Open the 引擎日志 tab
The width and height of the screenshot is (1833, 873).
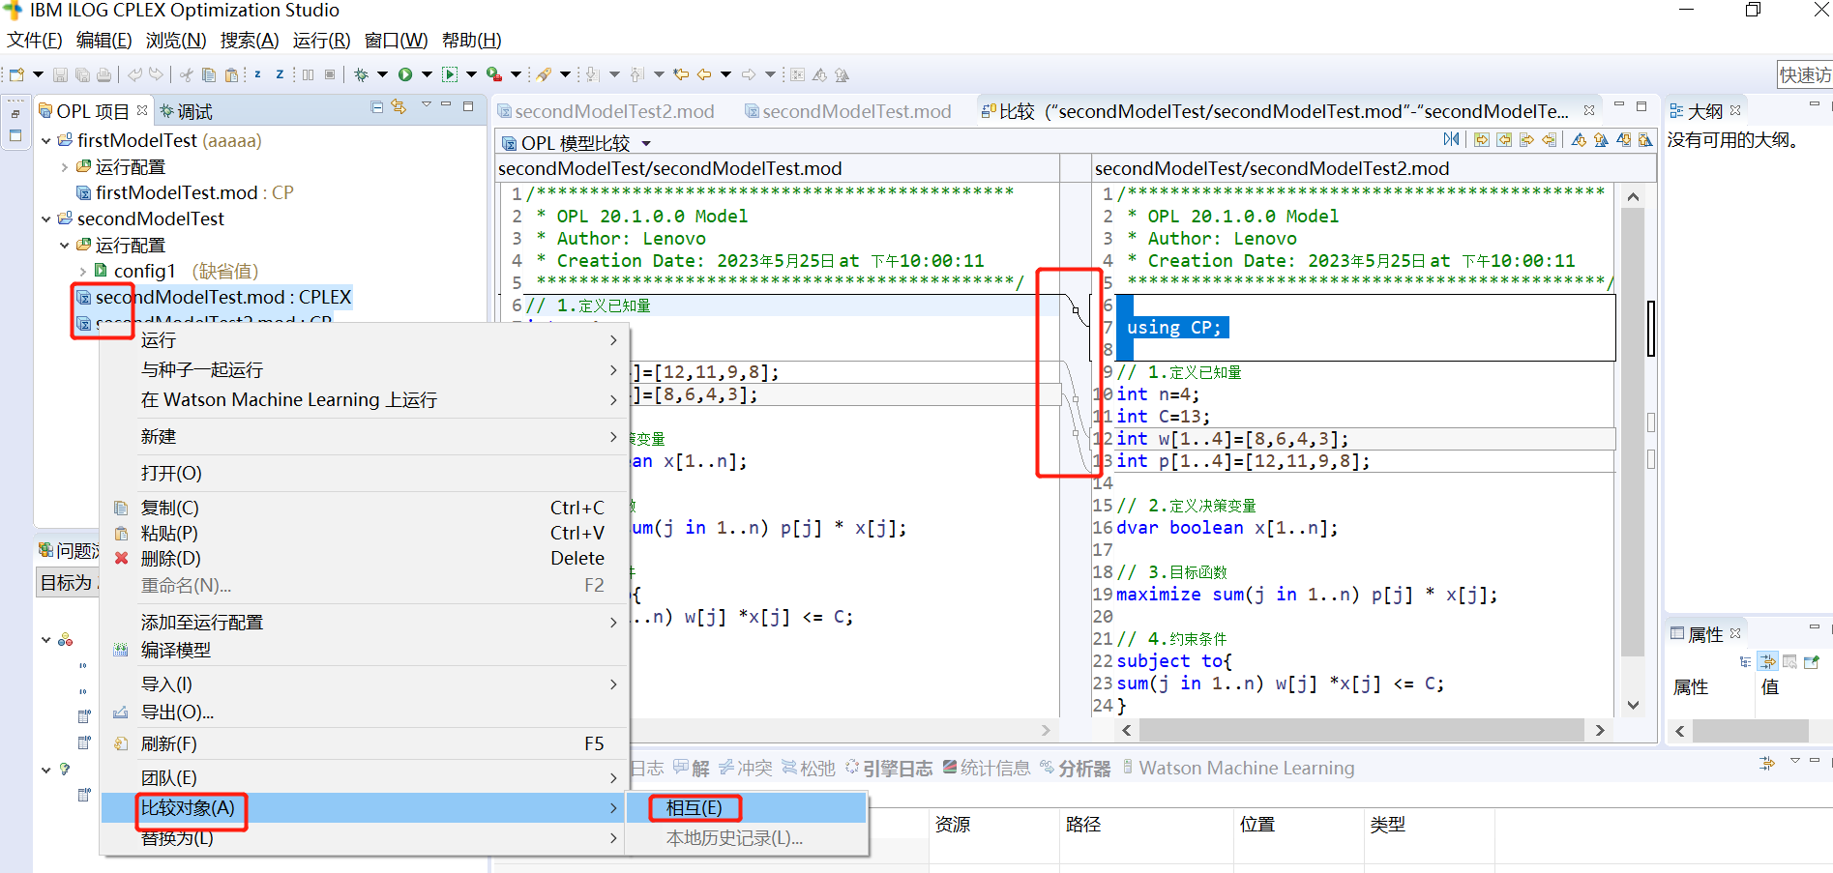tap(889, 769)
